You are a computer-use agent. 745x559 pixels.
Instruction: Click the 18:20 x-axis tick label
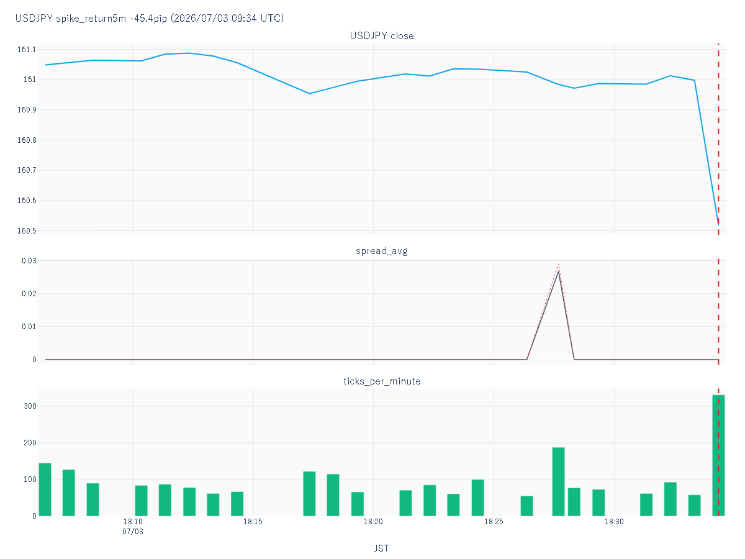tap(373, 522)
